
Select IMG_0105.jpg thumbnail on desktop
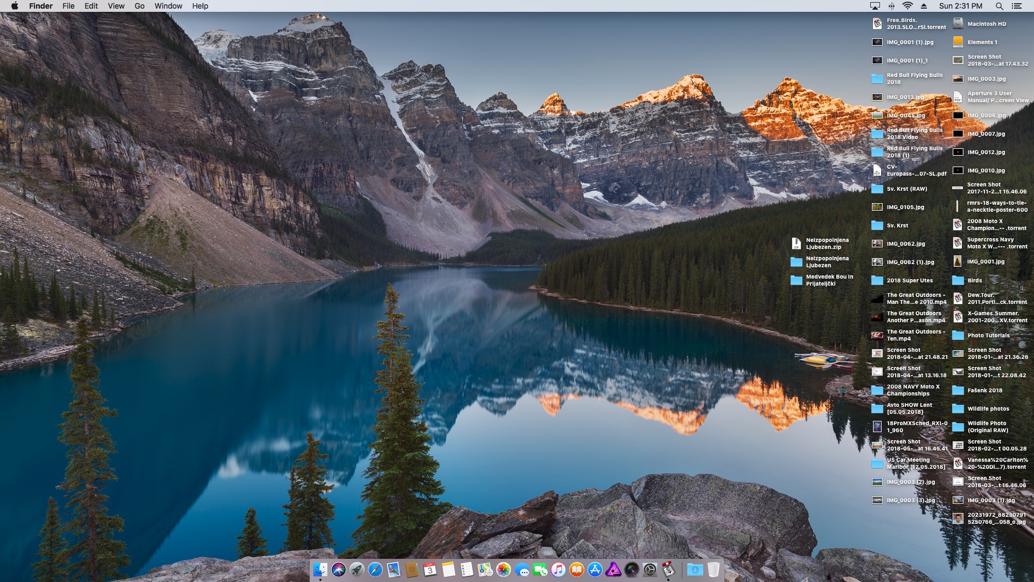(877, 207)
